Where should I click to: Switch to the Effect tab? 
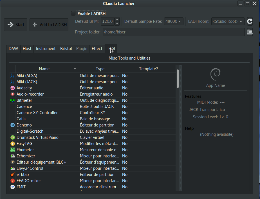(97, 49)
